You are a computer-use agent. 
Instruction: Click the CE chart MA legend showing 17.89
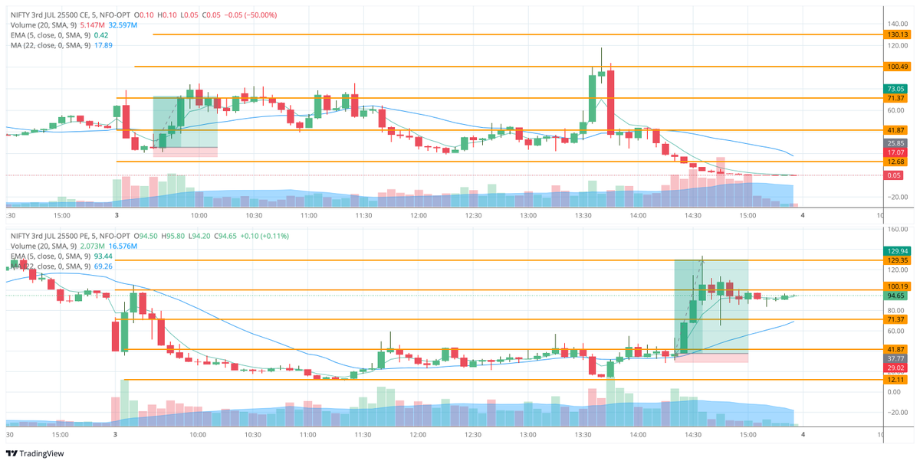(61, 45)
